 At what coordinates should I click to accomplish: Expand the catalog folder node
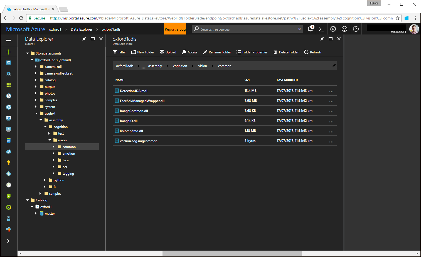tap(36, 80)
